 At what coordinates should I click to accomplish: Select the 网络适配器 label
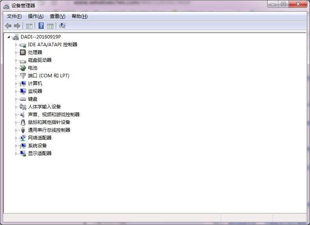pos(40,138)
